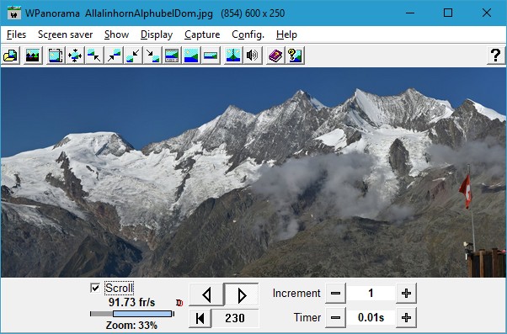Image resolution: width=507 pixels, height=334 pixels.
Task: Open the Show menu
Action: [117, 34]
